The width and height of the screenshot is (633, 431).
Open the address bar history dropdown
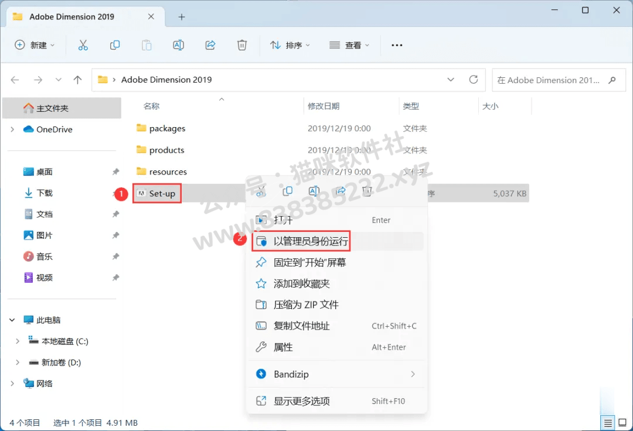tap(451, 80)
